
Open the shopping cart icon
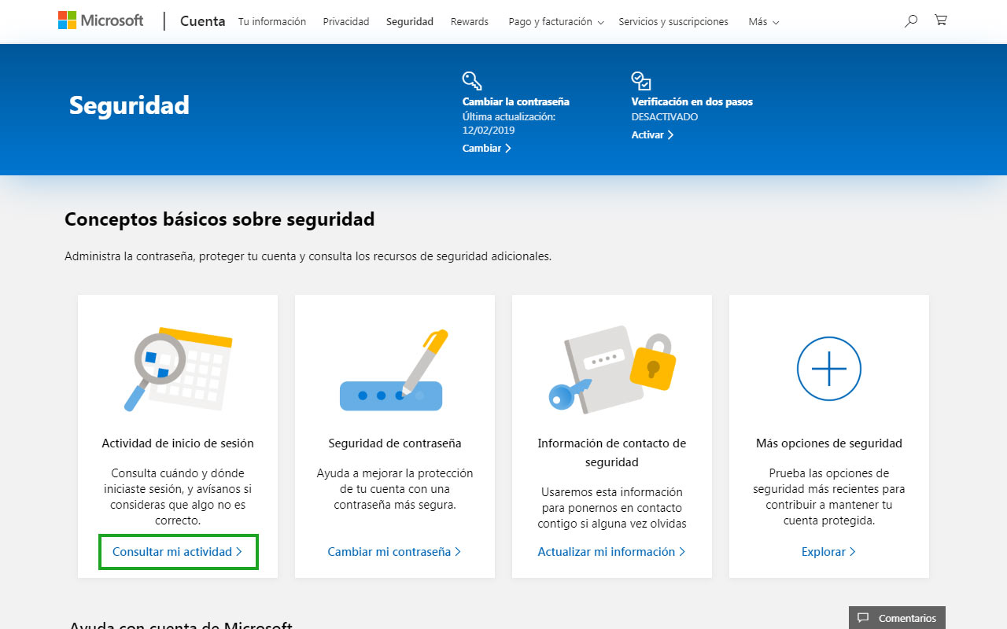click(940, 20)
